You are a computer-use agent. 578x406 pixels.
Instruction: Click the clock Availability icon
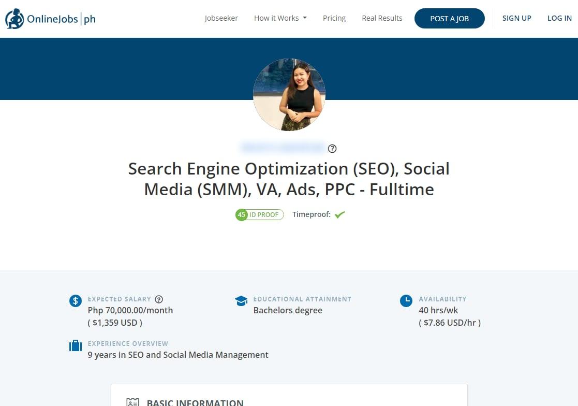tap(407, 300)
